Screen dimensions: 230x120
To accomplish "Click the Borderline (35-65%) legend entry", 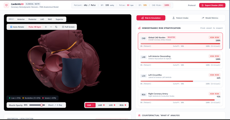I will click(x=31, y=98).
